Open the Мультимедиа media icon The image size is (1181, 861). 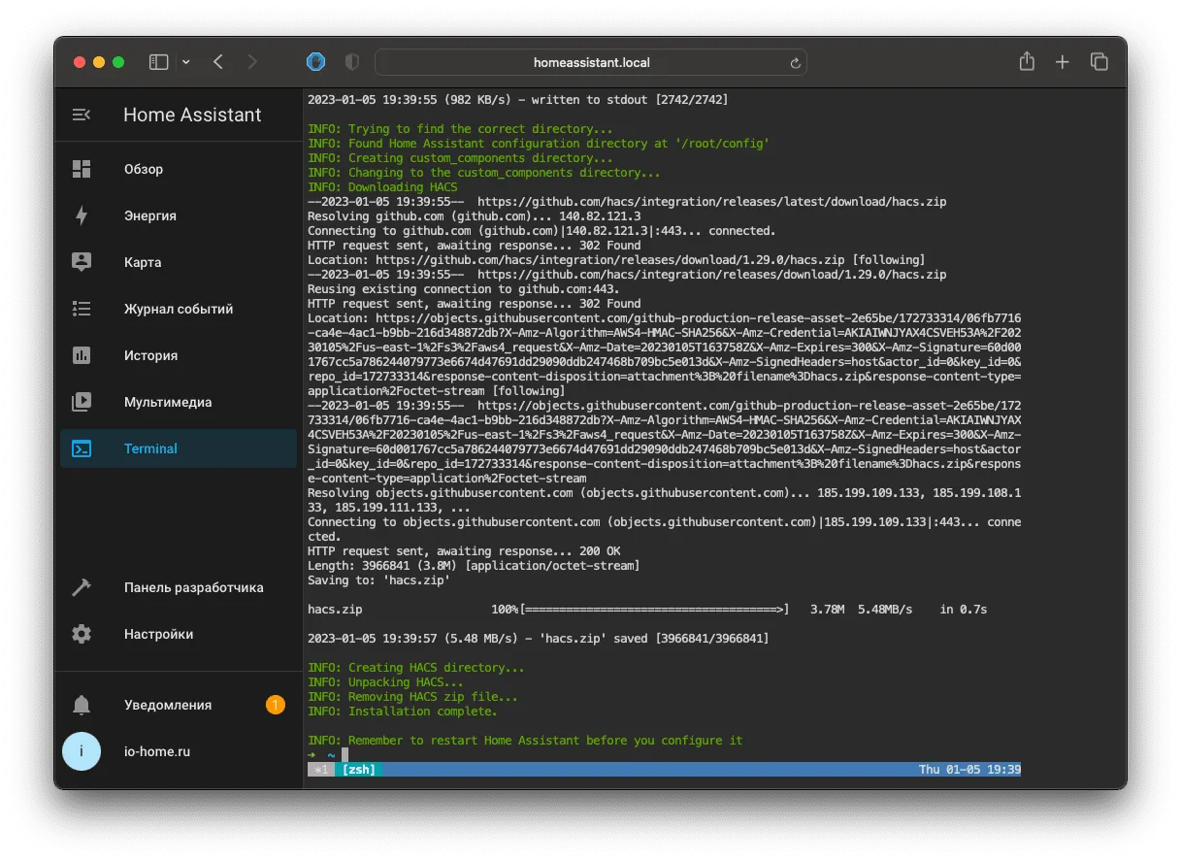pos(82,402)
